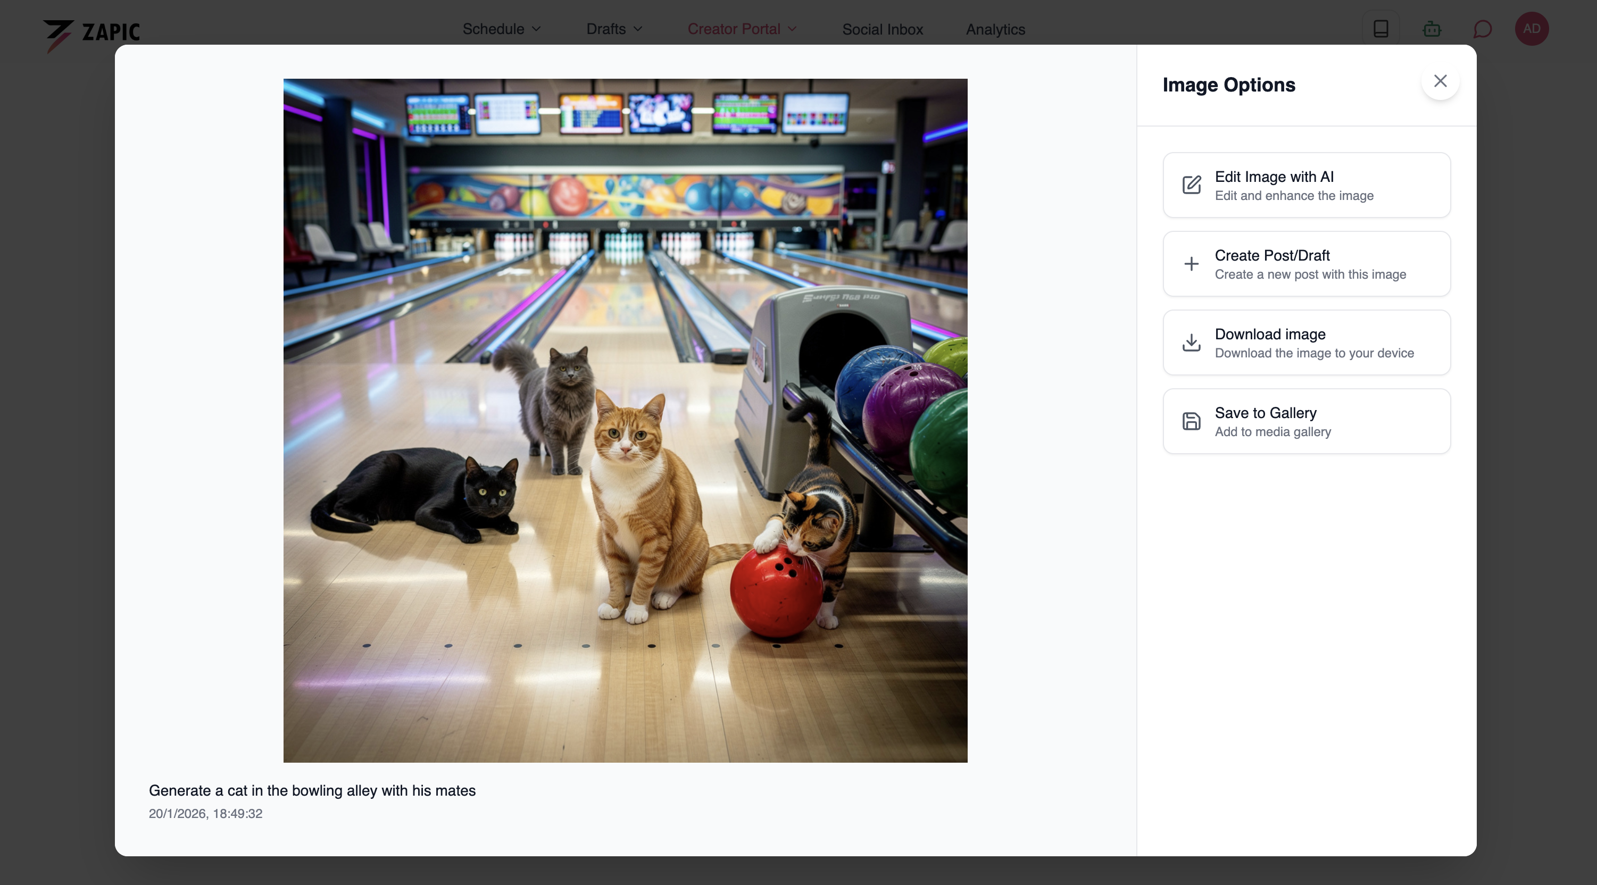
Task: Expand the Creator Portal dropdown
Action: 742,29
